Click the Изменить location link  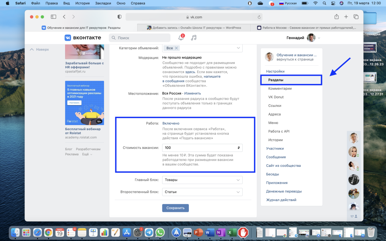click(192, 93)
